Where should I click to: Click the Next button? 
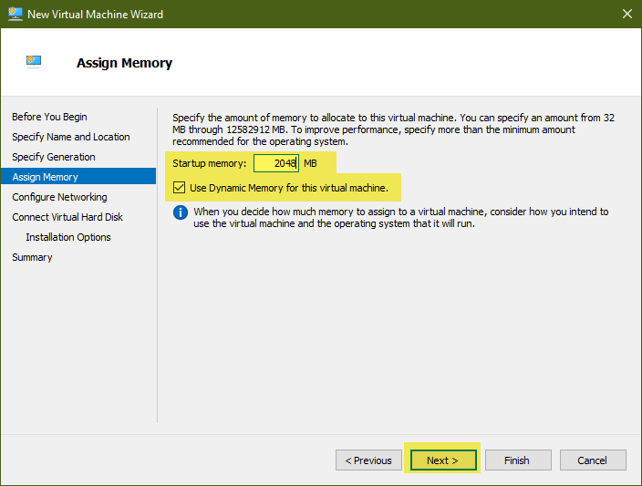443,460
